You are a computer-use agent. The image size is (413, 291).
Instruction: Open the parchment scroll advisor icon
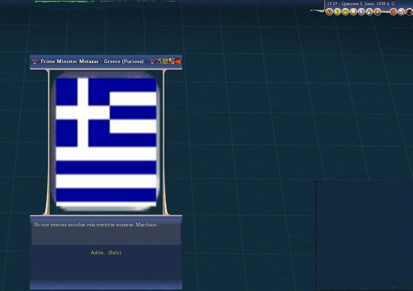click(x=354, y=12)
